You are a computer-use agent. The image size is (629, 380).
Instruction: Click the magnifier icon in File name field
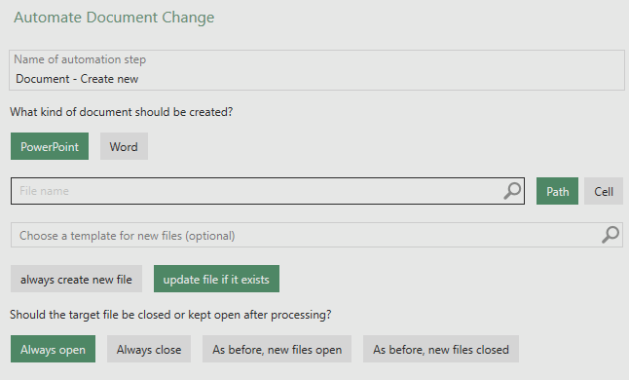[512, 191]
